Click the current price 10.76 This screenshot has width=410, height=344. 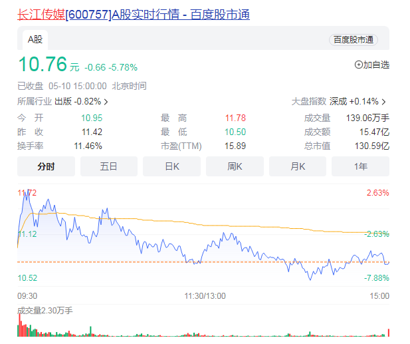(43, 65)
